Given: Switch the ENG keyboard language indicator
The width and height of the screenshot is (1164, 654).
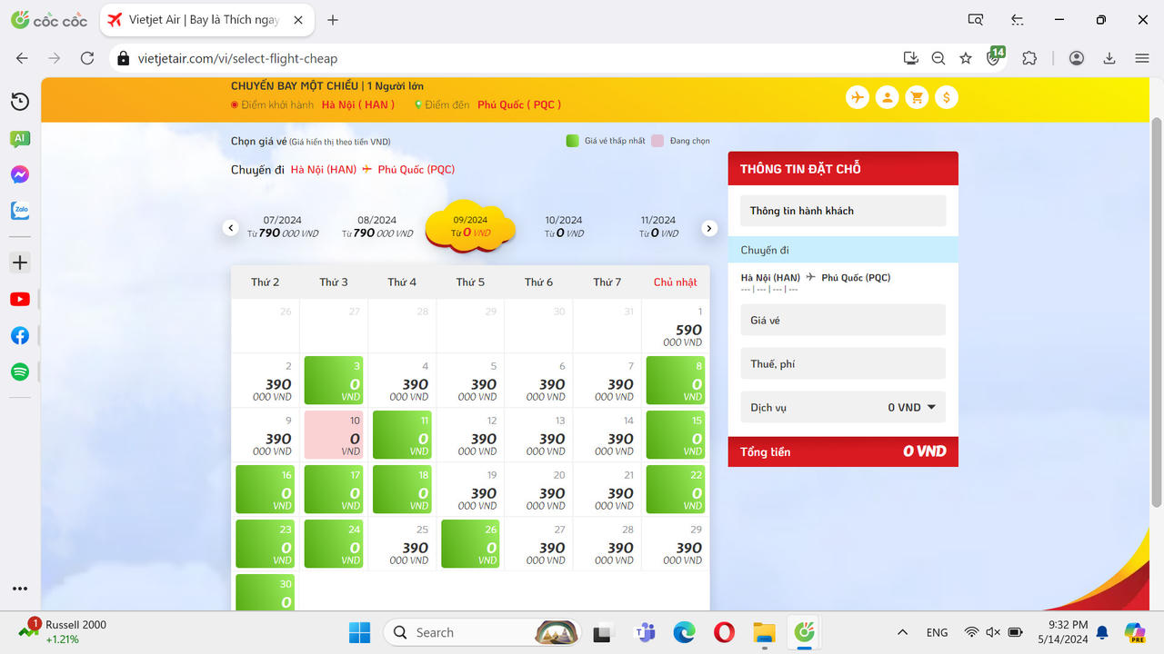Looking at the screenshot, I should [x=937, y=631].
